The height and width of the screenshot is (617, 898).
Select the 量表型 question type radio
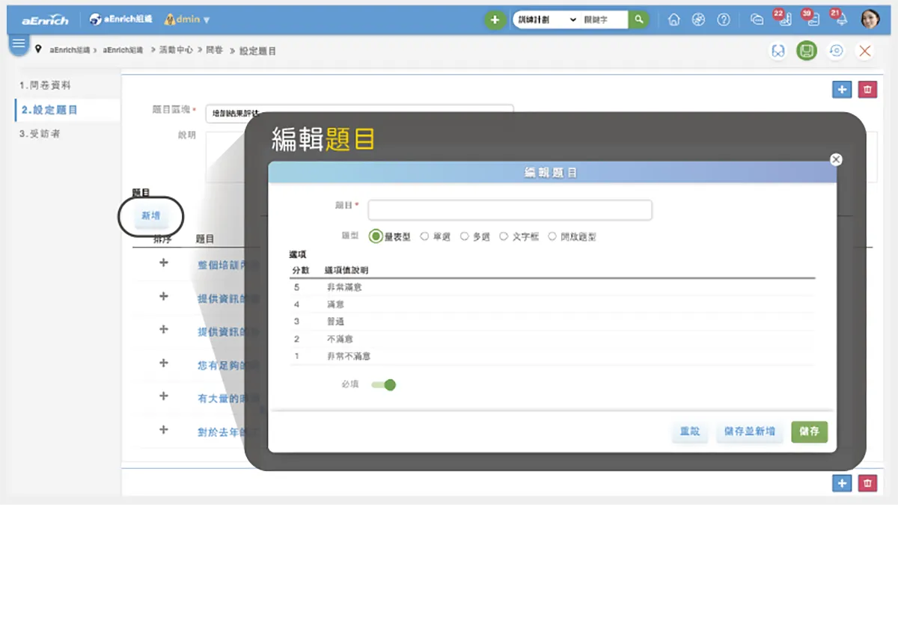[376, 236]
